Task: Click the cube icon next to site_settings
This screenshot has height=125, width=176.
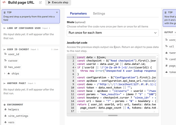Action: click(5, 116)
